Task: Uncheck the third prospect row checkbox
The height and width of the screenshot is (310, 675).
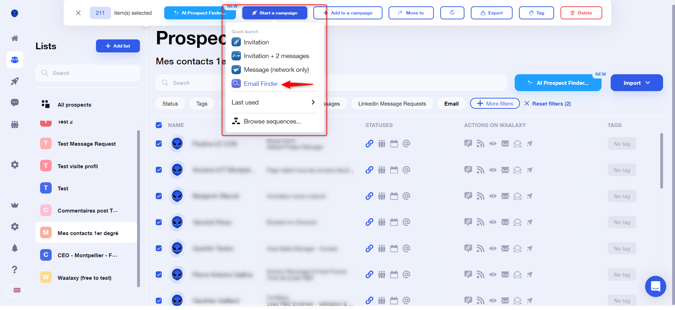Action: (x=159, y=196)
